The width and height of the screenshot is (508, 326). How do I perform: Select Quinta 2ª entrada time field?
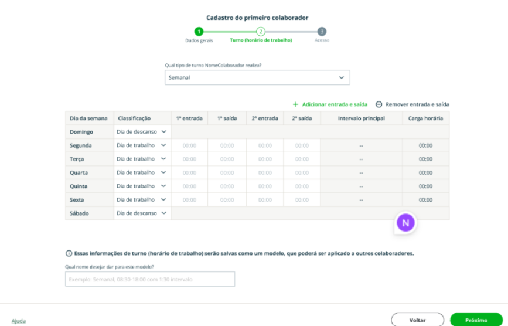265,186
